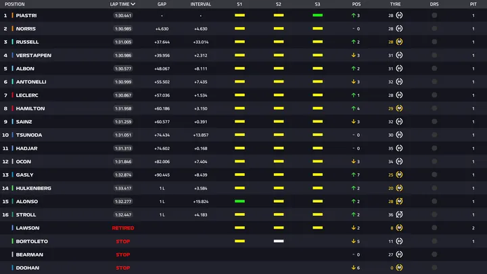Image resolution: width=487 pixels, height=274 pixels.
Task: Click Piastri's green position-gained arrow
Action: point(354,15)
